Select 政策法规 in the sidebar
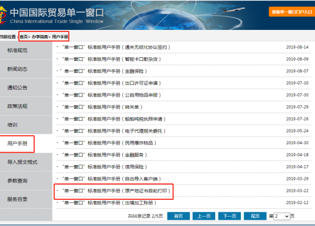The image size is (315, 226). (17, 106)
